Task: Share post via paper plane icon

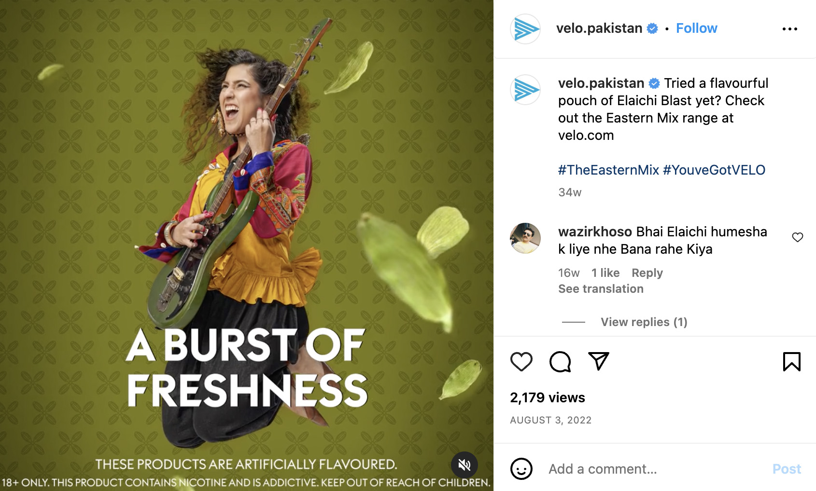Action: 599,361
